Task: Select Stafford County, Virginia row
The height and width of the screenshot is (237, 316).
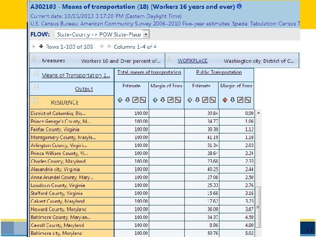Action: (x=72, y=193)
